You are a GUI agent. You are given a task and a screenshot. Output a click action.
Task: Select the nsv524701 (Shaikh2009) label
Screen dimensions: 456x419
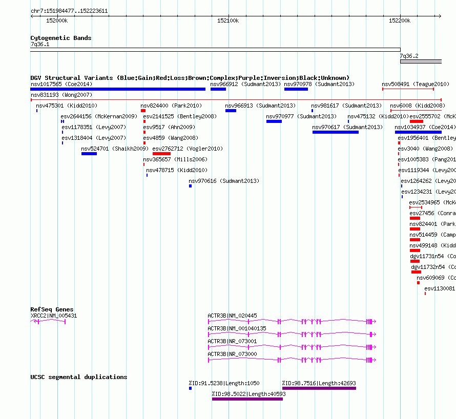[115, 149]
